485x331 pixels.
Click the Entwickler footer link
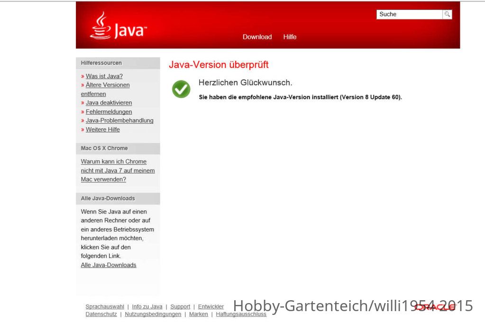pos(211,306)
